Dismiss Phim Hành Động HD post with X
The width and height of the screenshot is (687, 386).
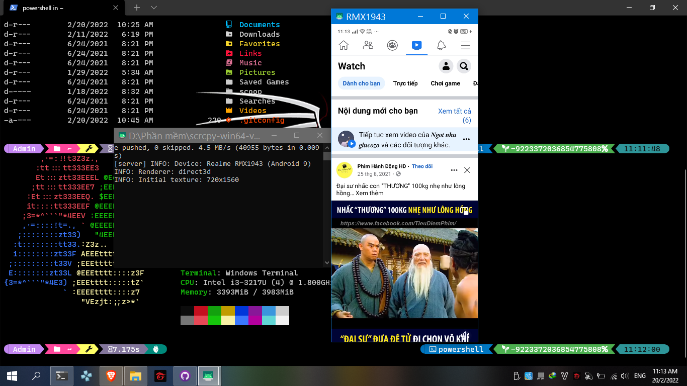467,170
